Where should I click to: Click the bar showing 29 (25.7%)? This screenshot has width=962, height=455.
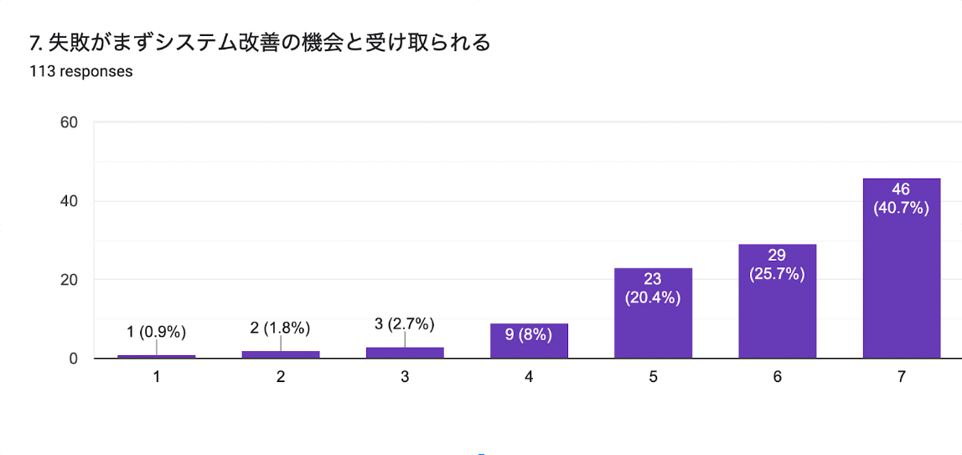click(777, 301)
